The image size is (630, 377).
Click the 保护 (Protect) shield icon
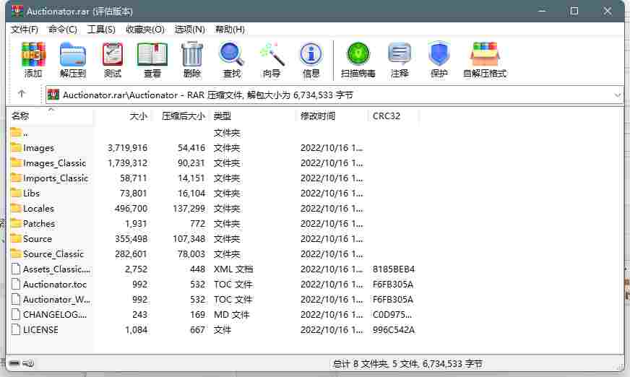pyautogui.click(x=439, y=54)
